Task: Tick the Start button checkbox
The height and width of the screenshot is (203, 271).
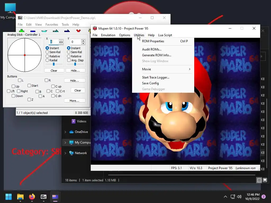Action: point(29,85)
